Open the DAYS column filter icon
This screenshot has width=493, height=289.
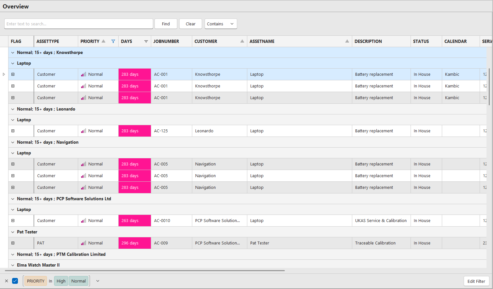click(146, 41)
